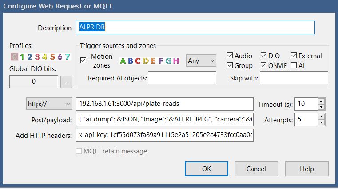Select profile 5 in Profiles row

pos(52,57)
